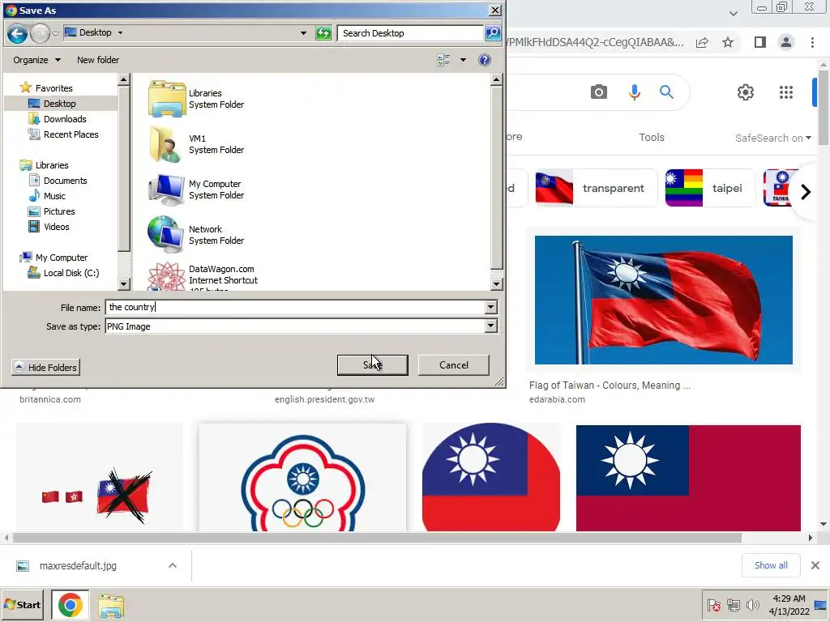The height and width of the screenshot is (622, 830).
Task: Click Save button
Action: tap(373, 365)
